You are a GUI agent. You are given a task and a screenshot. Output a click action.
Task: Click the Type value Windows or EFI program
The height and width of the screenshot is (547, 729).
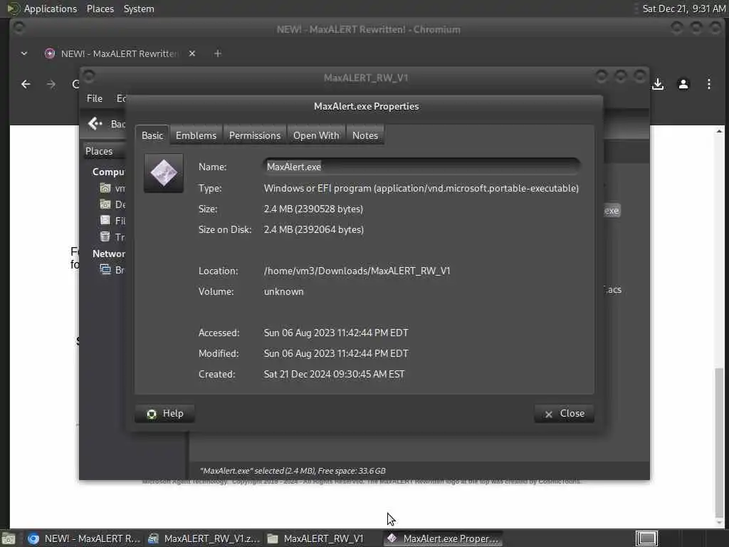coord(421,188)
